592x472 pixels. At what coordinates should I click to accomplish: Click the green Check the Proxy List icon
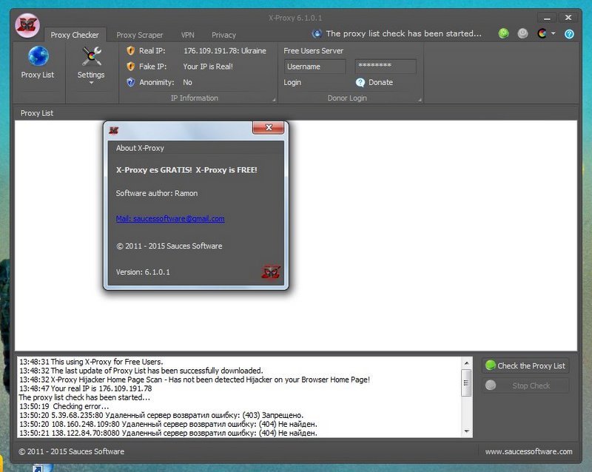tap(491, 365)
